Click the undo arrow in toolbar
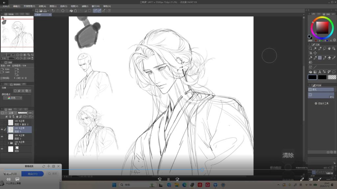 (x=53, y=11)
